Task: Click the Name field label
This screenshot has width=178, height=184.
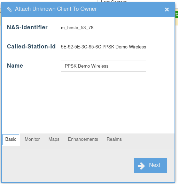Action: (15, 66)
